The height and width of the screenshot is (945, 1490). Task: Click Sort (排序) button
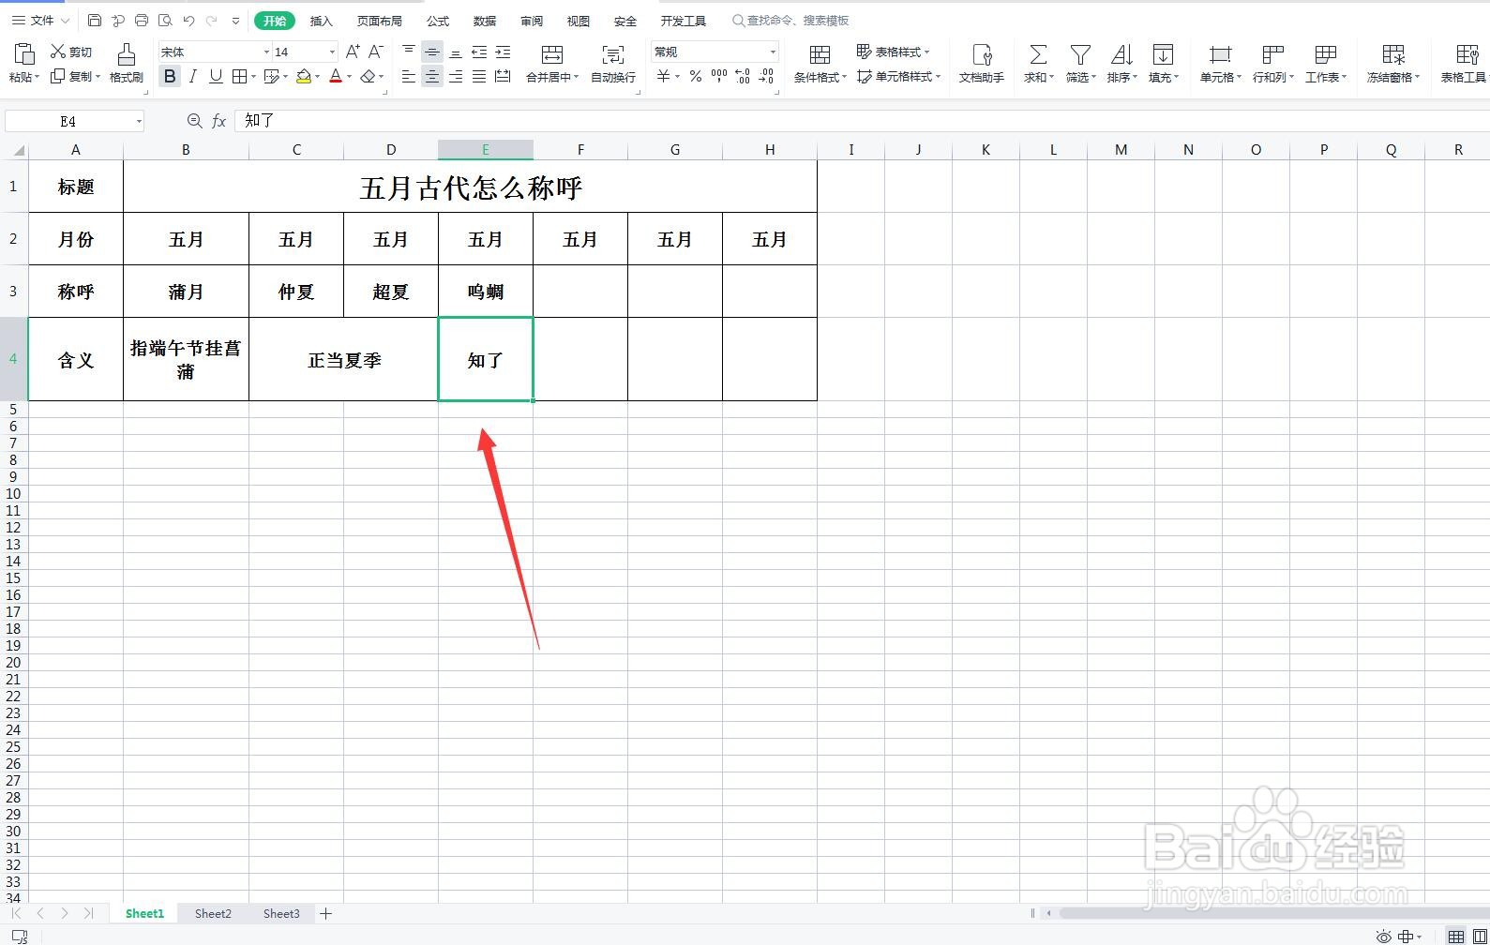click(x=1121, y=63)
